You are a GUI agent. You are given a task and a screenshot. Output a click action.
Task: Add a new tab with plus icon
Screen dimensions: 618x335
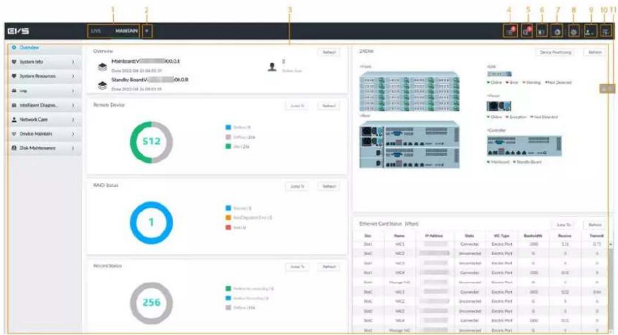pos(146,31)
